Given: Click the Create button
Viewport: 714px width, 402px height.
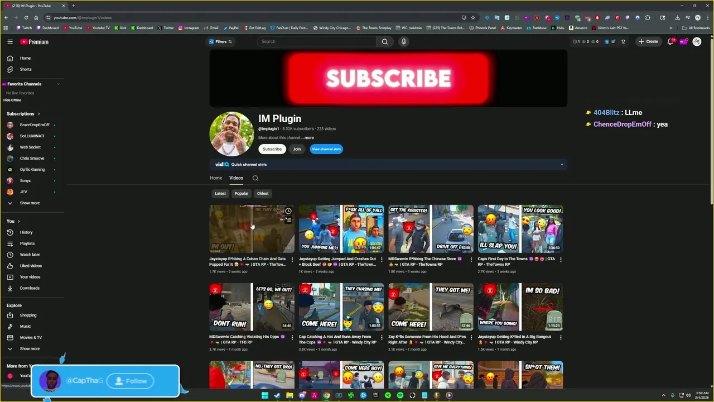Looking at the screenshot, I should tap(648, 41).
